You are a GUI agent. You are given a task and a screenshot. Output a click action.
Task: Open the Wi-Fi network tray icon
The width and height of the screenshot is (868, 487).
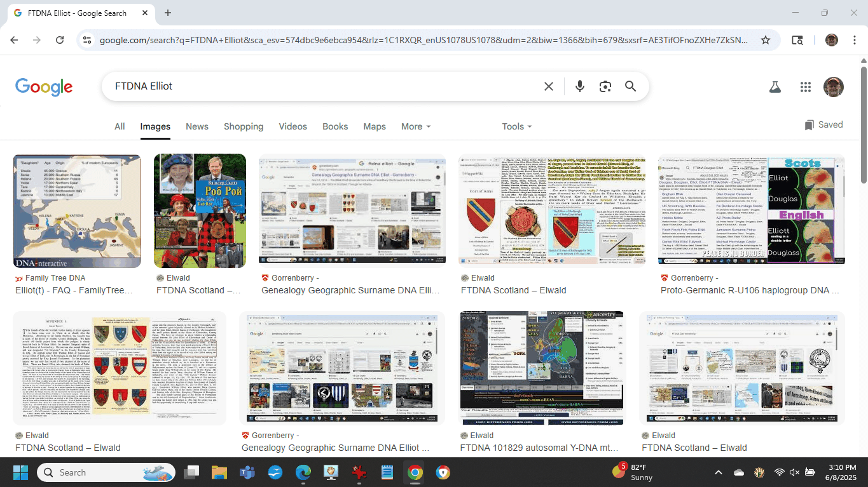click(x=779, y=472)
